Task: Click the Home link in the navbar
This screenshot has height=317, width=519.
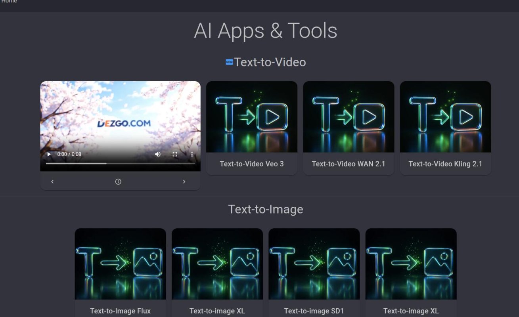Action: (x=8, y=2)
